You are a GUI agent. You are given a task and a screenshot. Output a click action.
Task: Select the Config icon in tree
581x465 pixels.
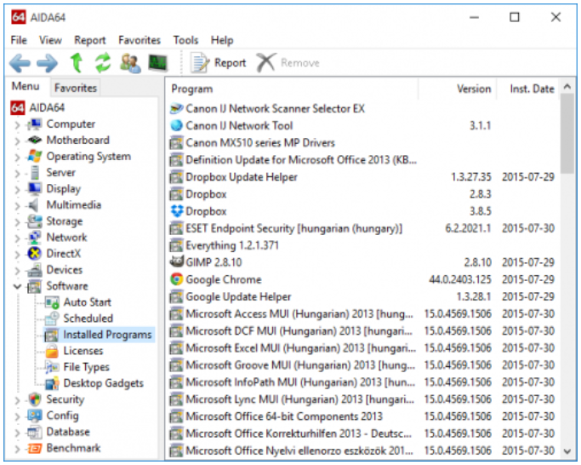(35, 416)
